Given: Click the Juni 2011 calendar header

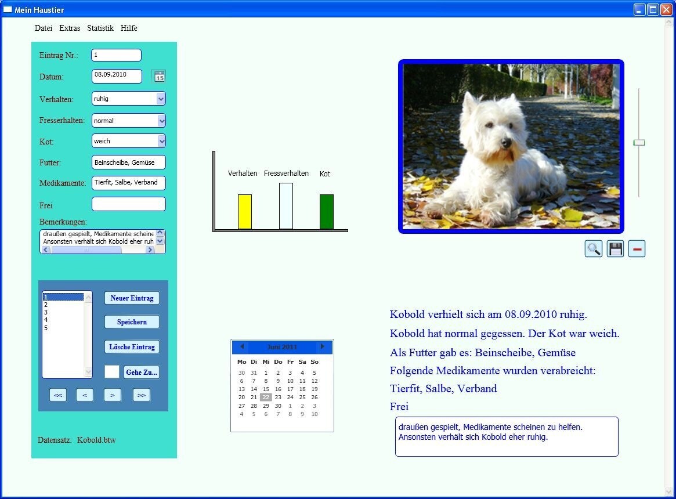Looking at the screenshot, I should (x=283, y=347).
